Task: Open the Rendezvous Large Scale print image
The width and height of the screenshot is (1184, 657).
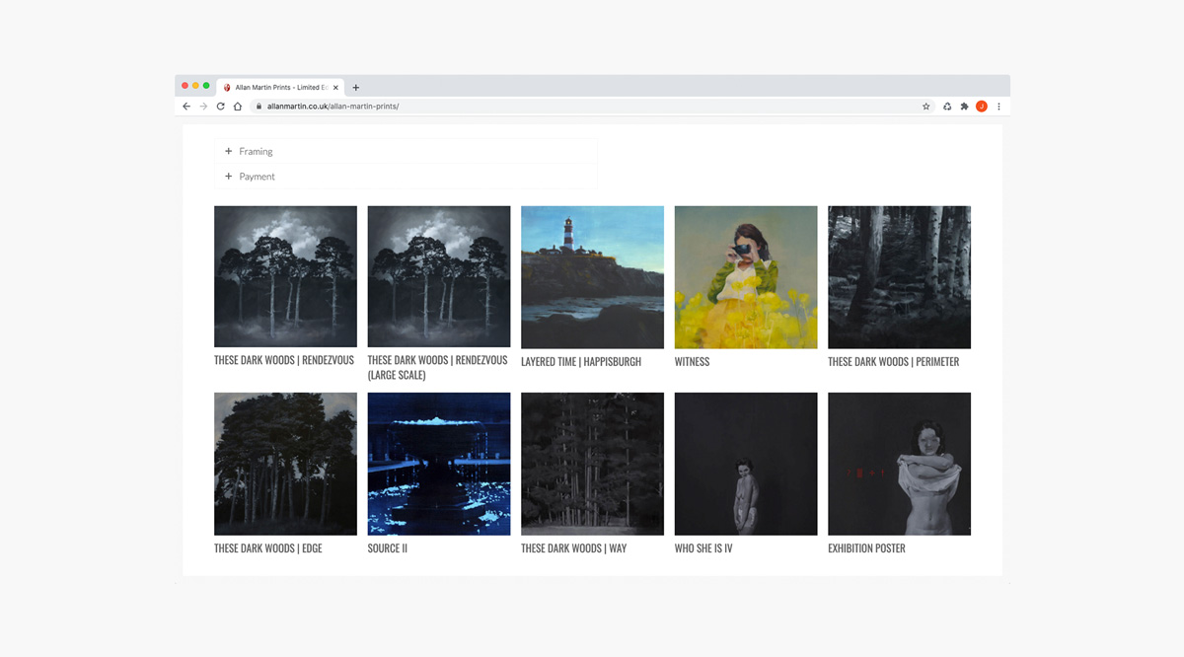Action: pos(439,276)
